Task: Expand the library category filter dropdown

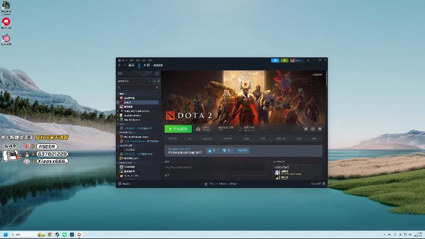Action: click(x=134, y=81)
